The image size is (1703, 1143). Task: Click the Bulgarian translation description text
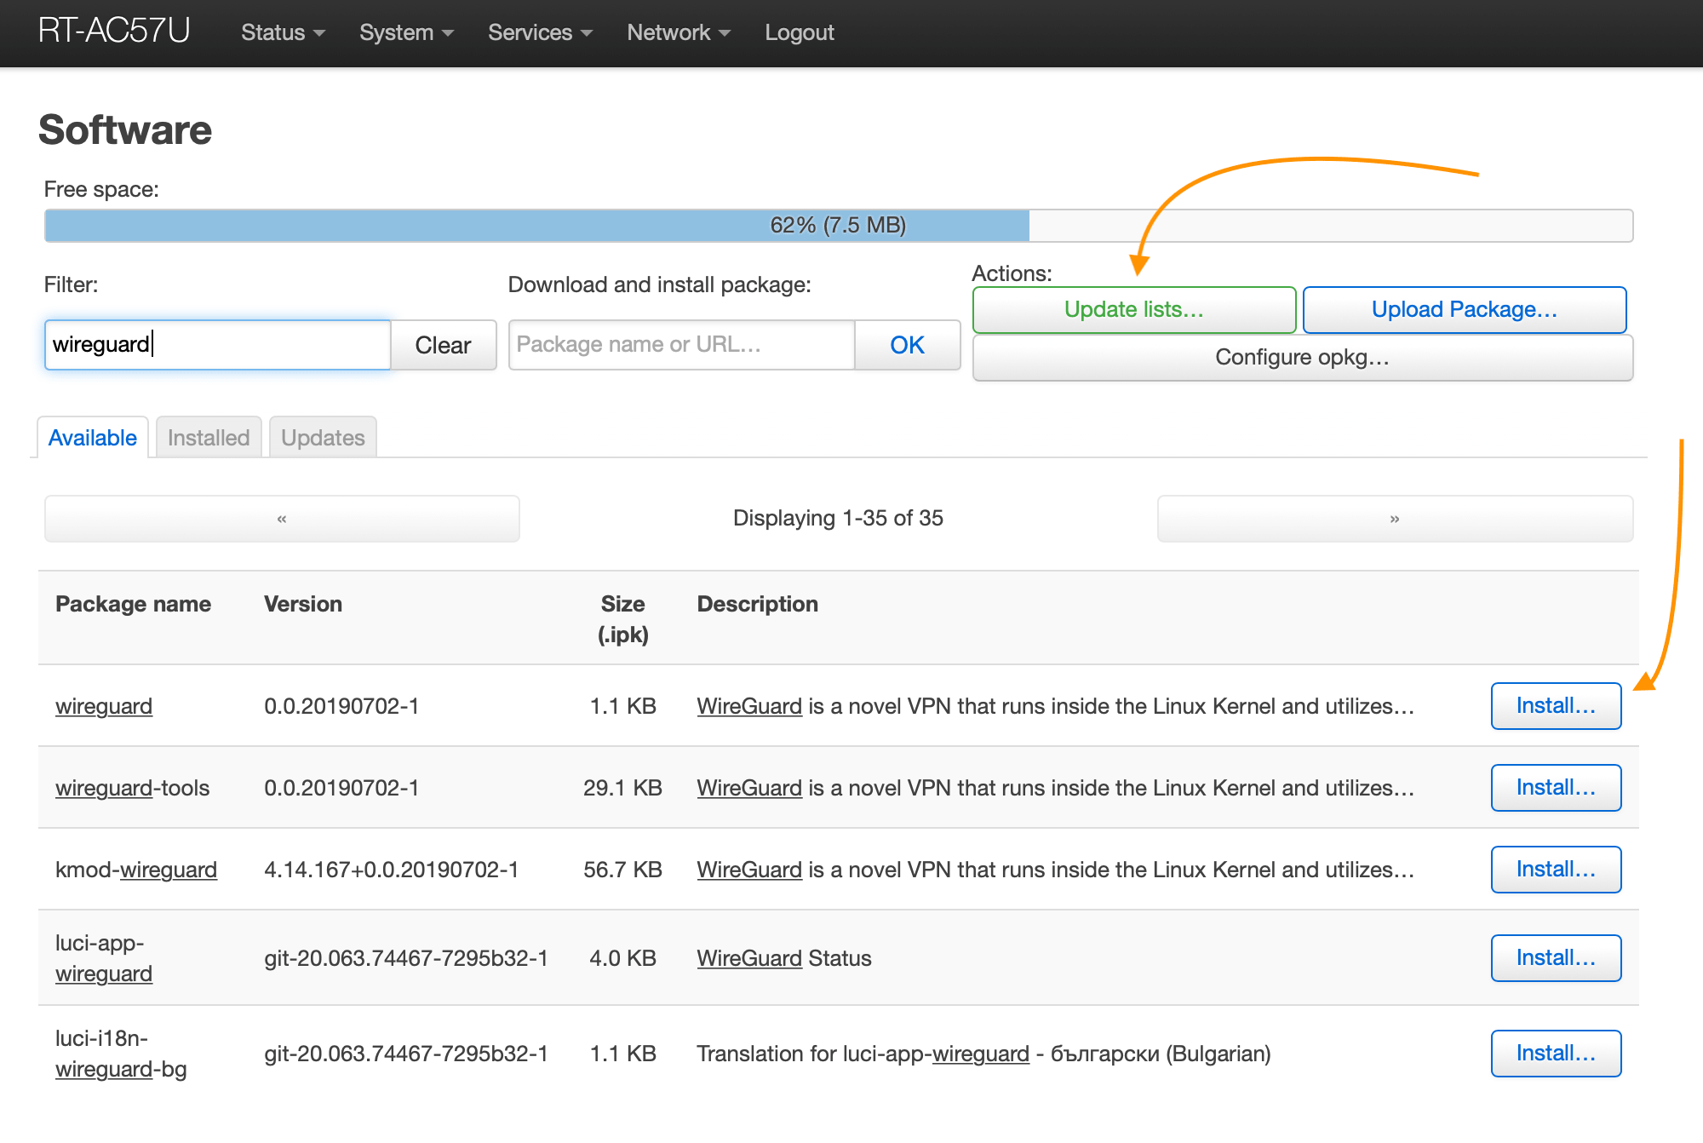point(983,1054)
